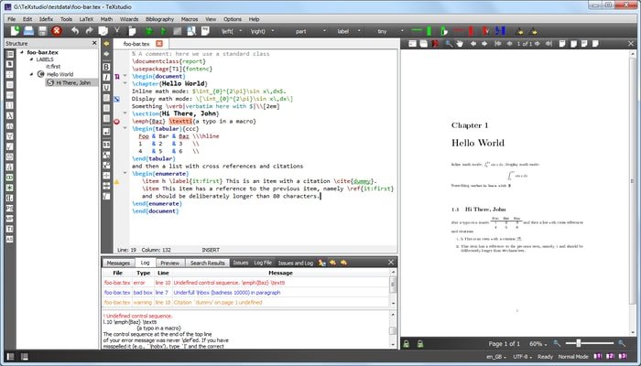Click the Italic button in editor side toolbar
The height and width of the screenshot is (366, 641).
(x=106, y=77)
